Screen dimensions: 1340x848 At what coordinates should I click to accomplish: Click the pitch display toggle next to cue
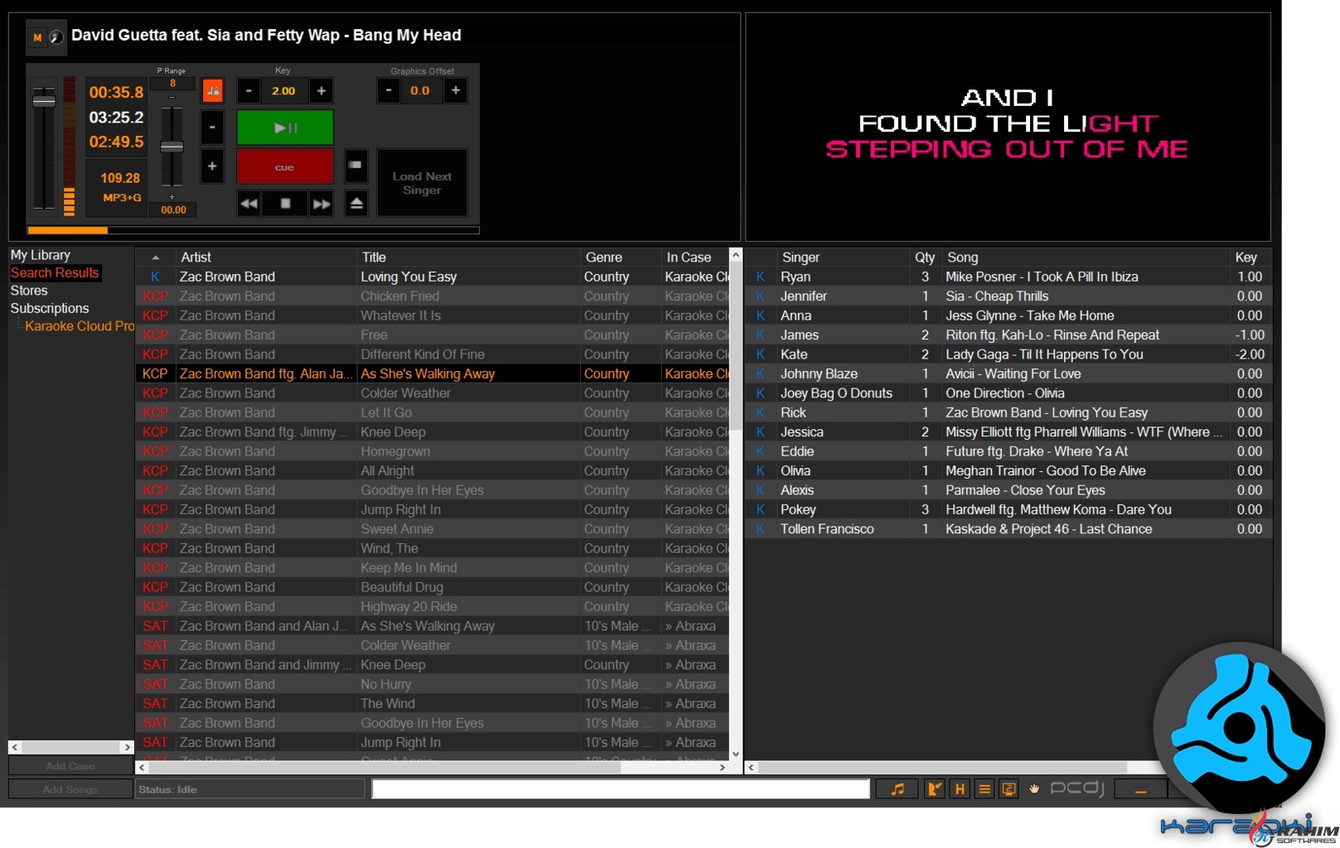(x=356, y=166)
